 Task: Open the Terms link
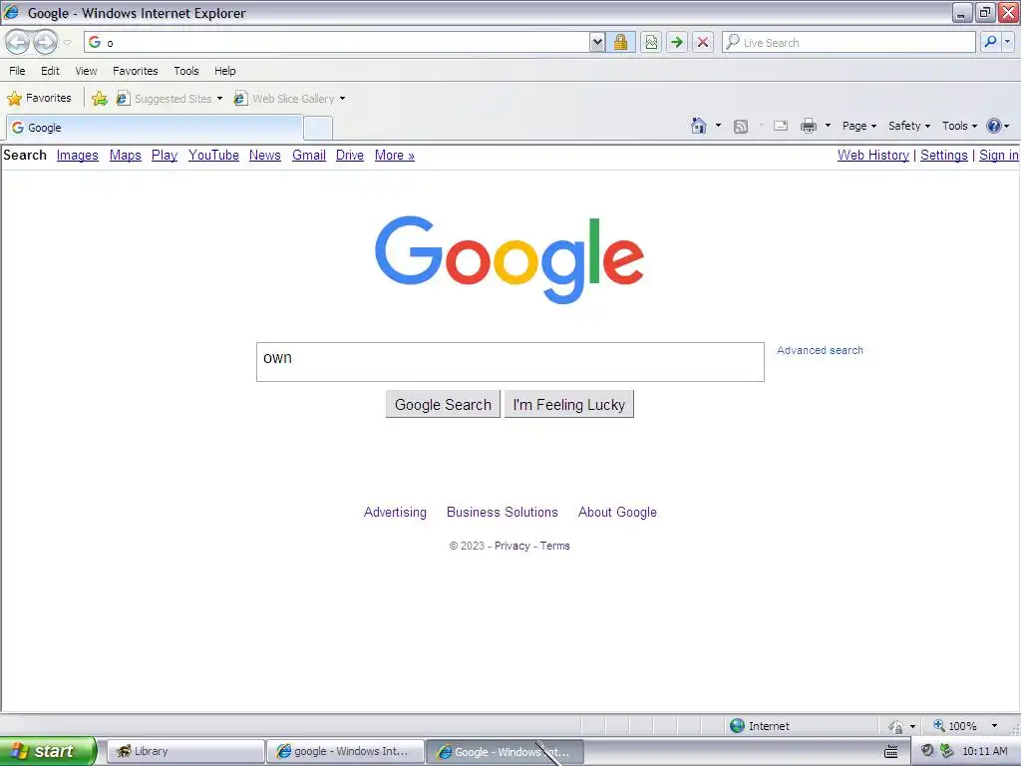[x=554, y=546]
